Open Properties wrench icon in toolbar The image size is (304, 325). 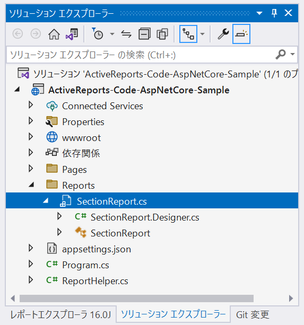click(x=223, y=34)
